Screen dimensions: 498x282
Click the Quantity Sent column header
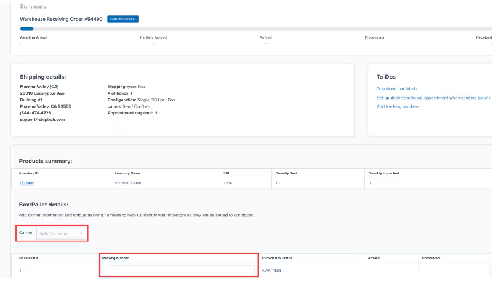(x=286, y=173)
